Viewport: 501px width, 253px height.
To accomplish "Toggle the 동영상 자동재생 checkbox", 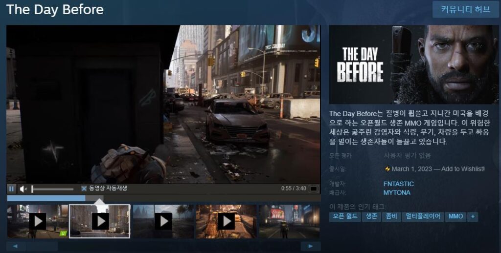I will pyautogui.click(x=84, y=189).
